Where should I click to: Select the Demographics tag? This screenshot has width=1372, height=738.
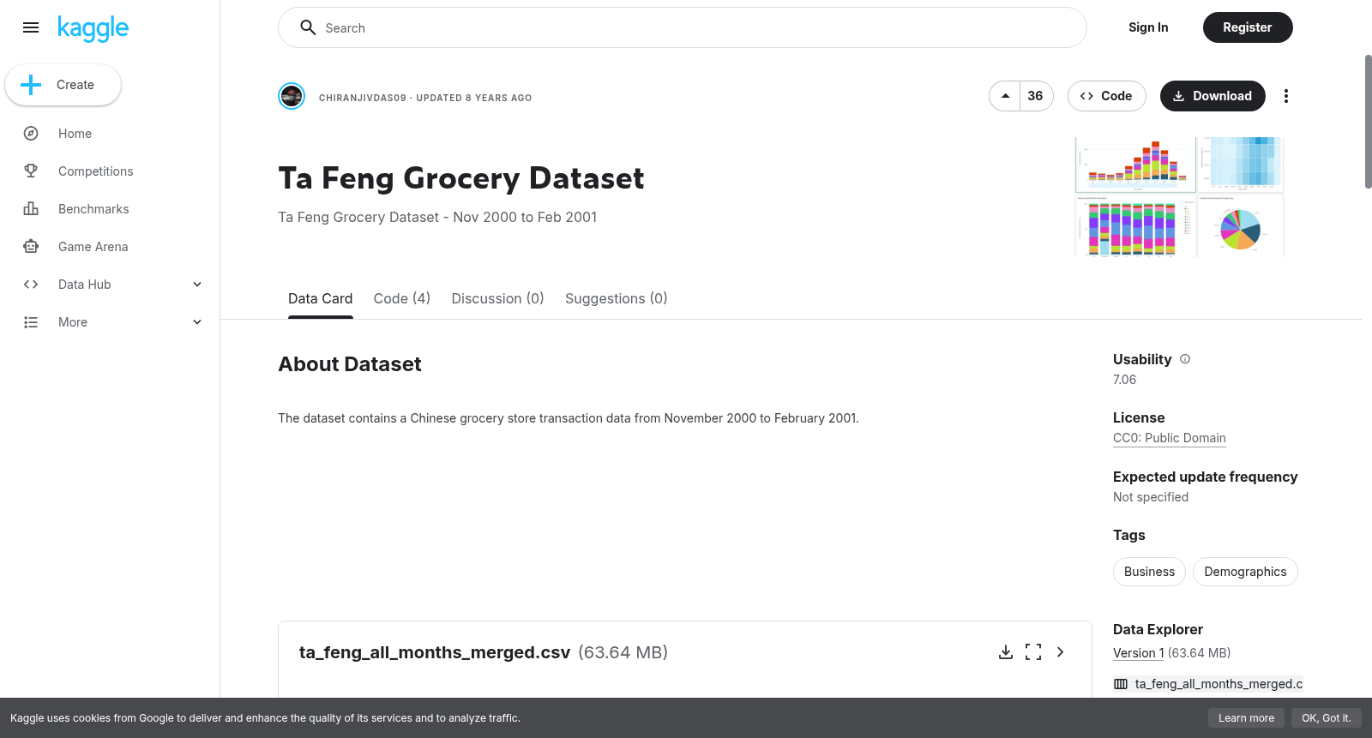pyautogui.click(x=1245, y=572)
